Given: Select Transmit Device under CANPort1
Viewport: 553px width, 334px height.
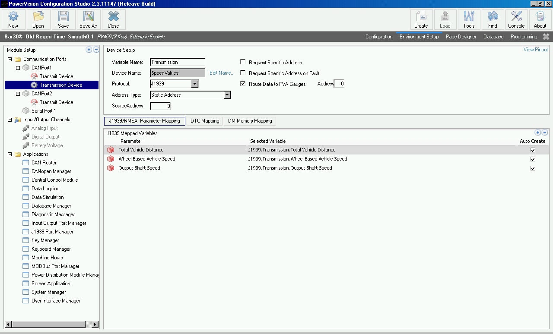Looking at the screenshot, I should pyautogui.click(x=57, y=76).
